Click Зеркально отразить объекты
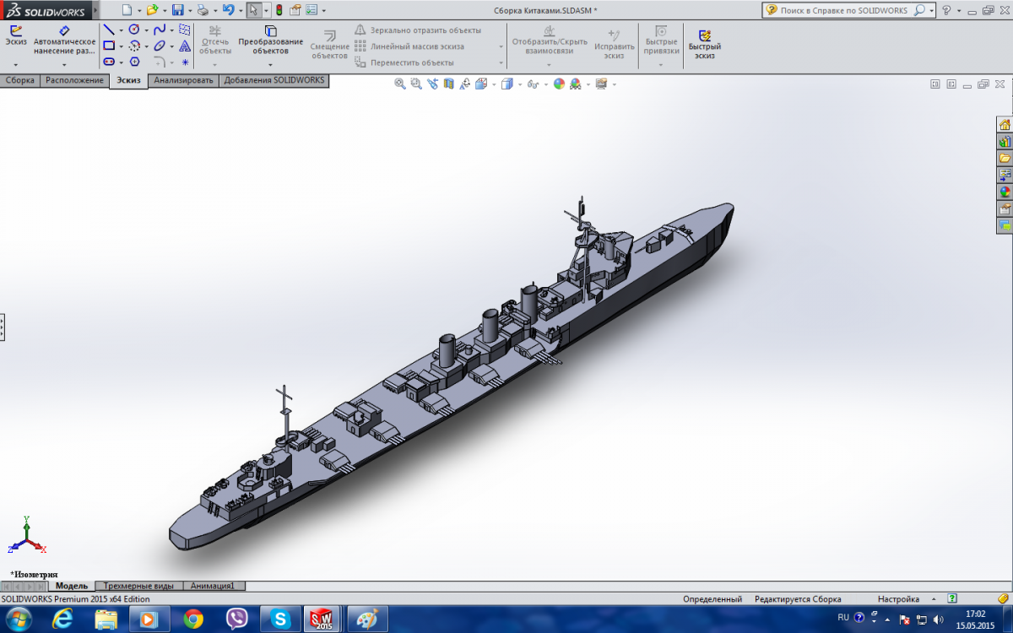The height and width of the screenshot is (633, 1013). (x=418, y=30)
